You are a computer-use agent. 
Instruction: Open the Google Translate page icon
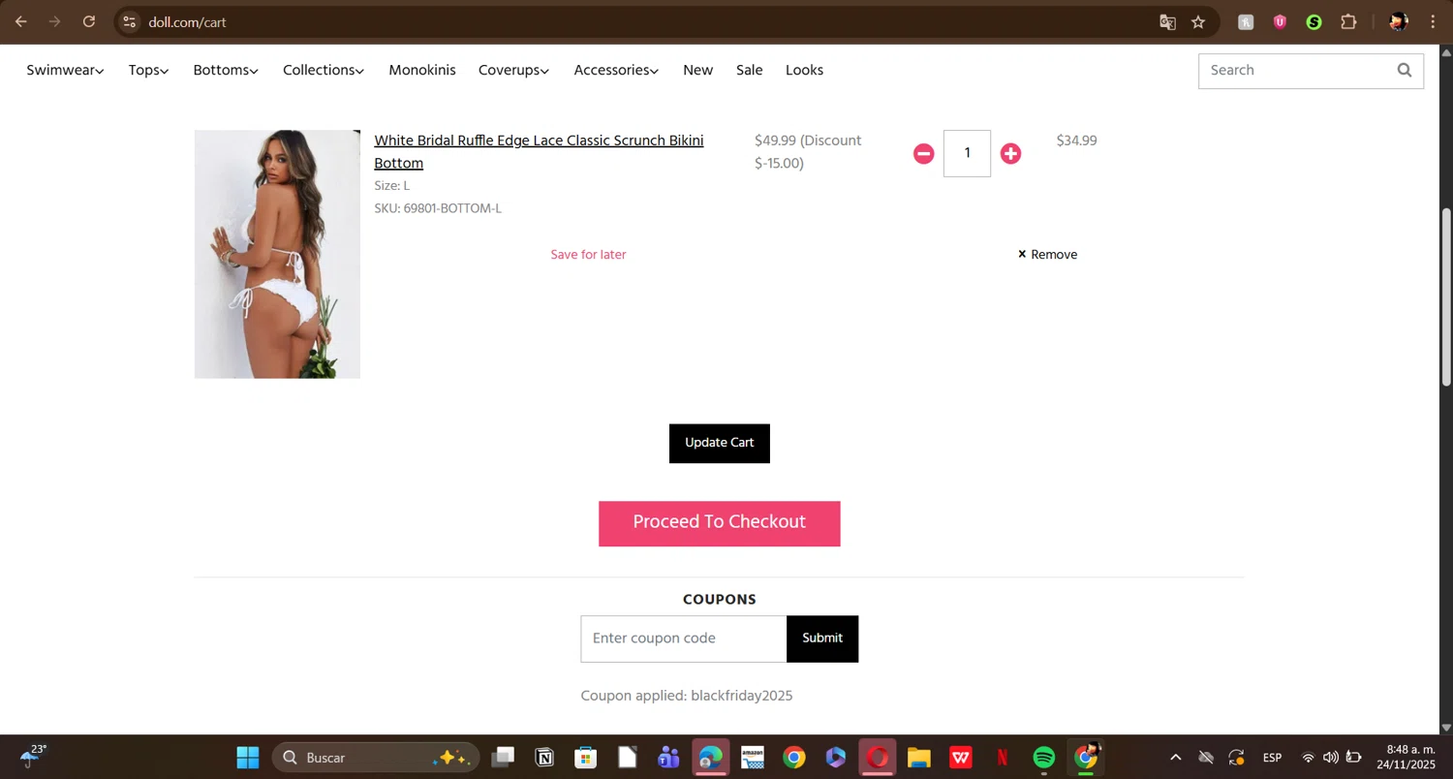coord(1168,21)
